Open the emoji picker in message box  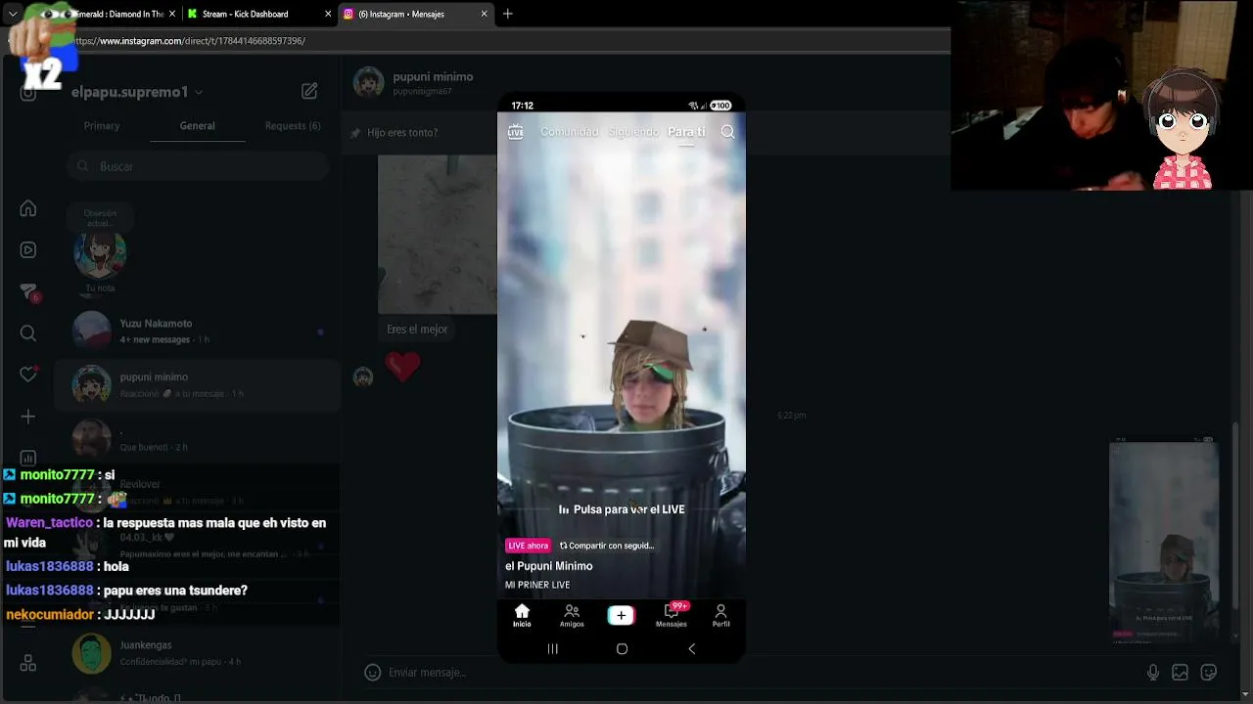(372, 672)
